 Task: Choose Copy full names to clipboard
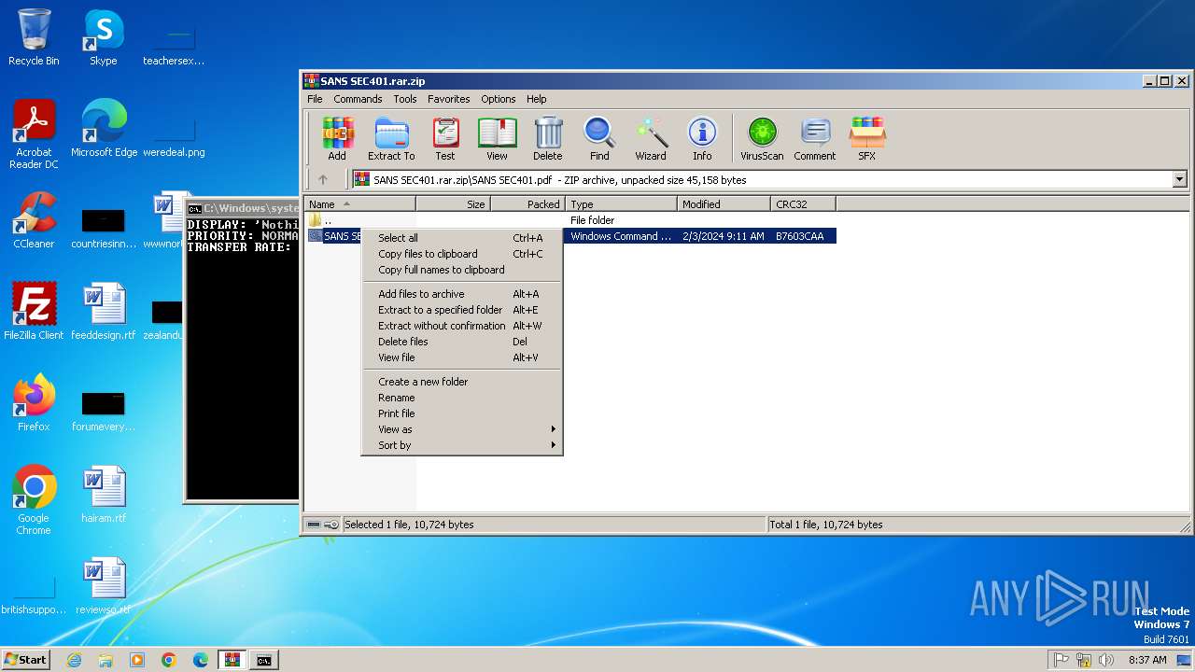click(x=462, y=270)
